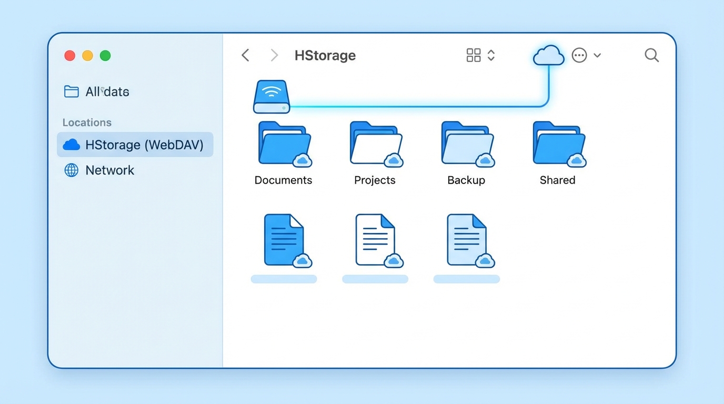Open the All data sidebar entry
This screenshot has height=404, width=724.
pyautogui.click(x=107, y=92)
